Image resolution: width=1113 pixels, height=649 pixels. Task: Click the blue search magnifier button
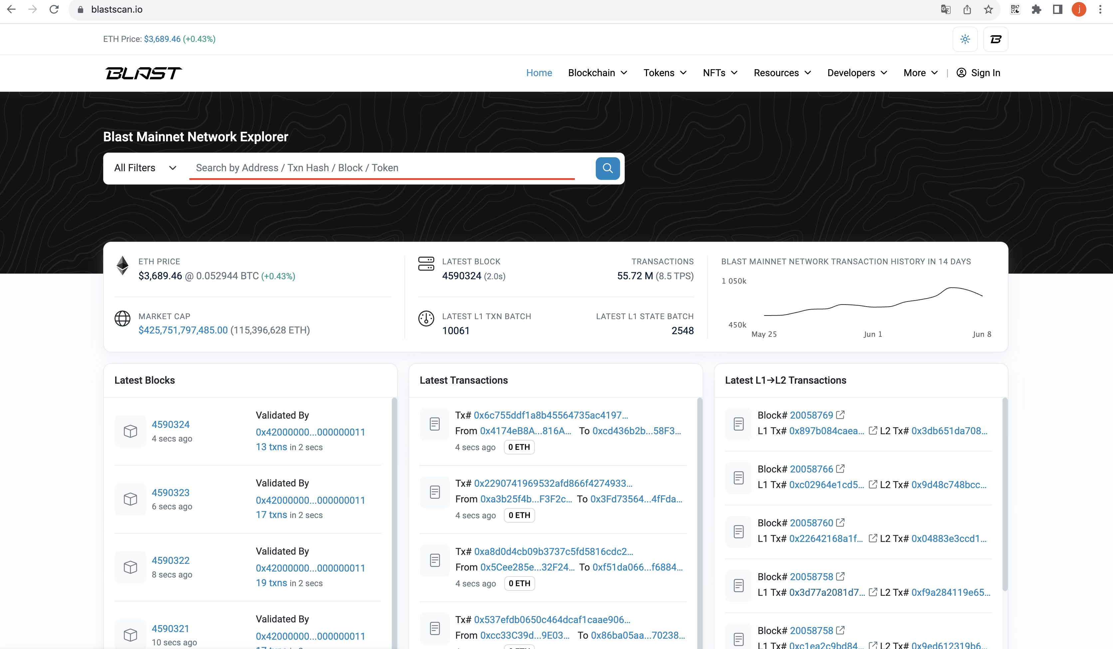[x=607, y=168]
